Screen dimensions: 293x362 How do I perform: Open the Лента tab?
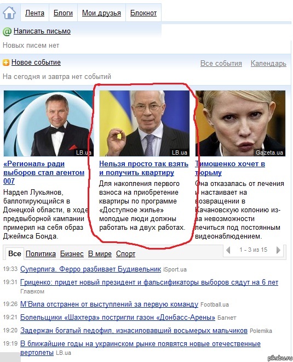tap(35, 13)
